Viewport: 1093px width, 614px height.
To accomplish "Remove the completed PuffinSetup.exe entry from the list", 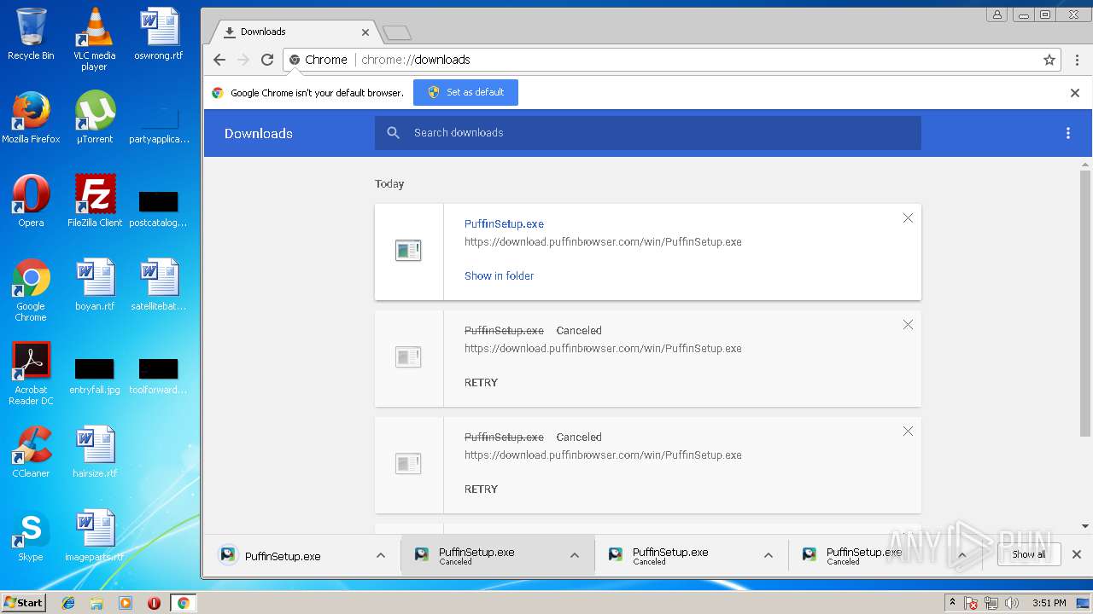I will [x=908, y=218].
